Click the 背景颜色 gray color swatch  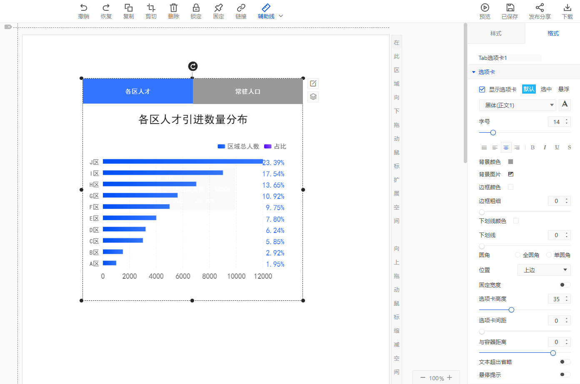point(510,162)
